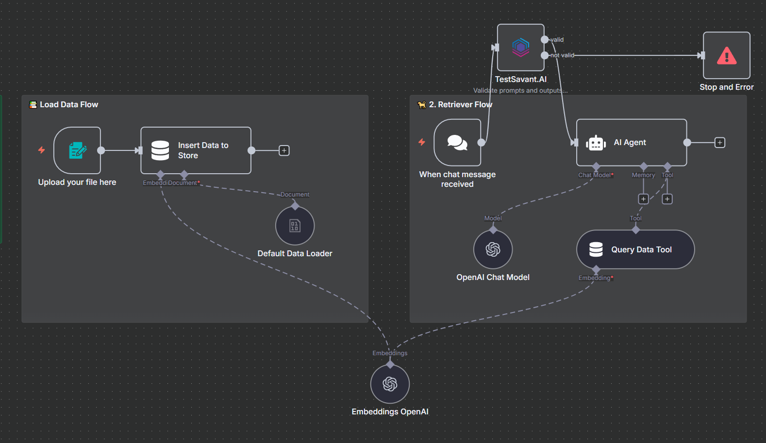Select the Default Data Loader node
766x443 pixels.
[x=295, y=226]
